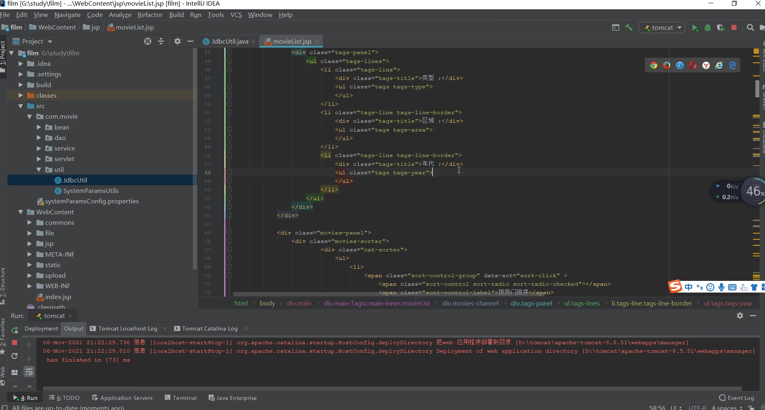Switch to the JdbcUtil.java editor tab
The image size is (765, 410).
point(229,42)
